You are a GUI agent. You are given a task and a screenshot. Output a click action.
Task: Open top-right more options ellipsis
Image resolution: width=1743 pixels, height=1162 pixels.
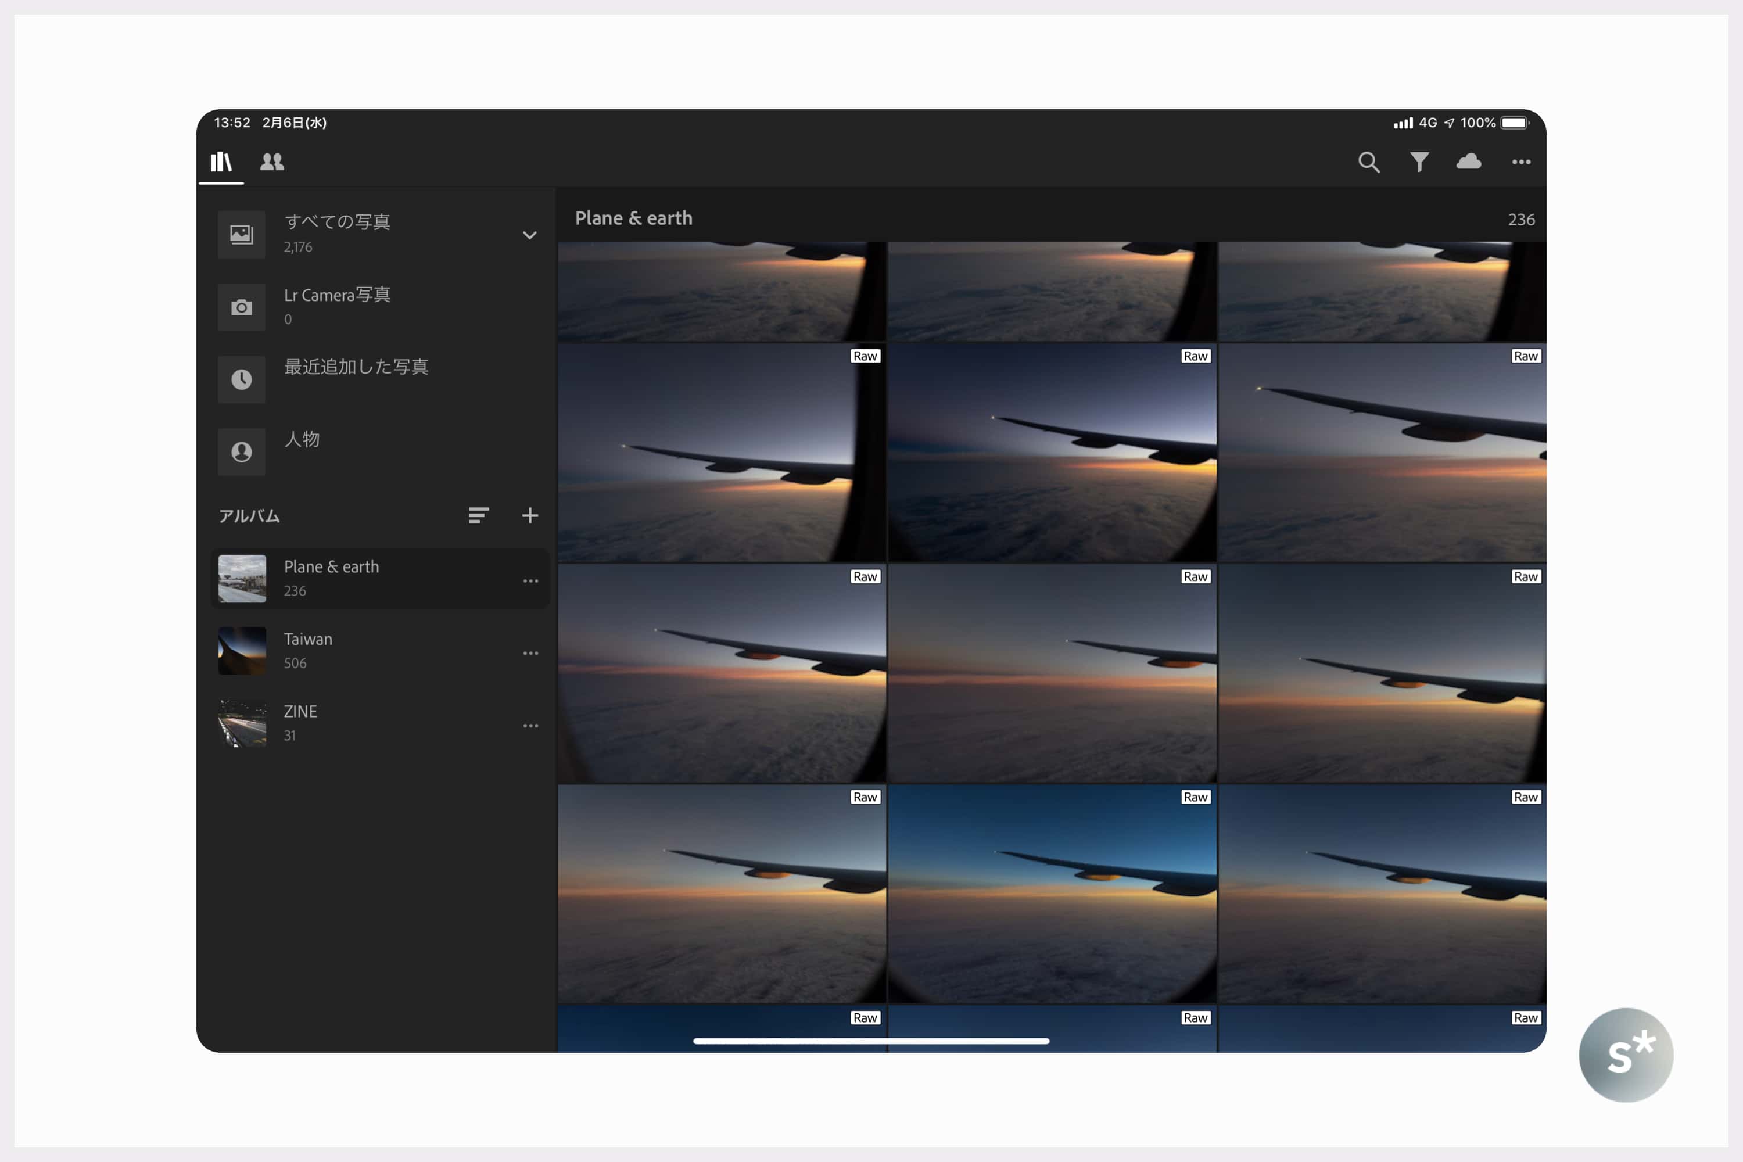coord(1520,162)
